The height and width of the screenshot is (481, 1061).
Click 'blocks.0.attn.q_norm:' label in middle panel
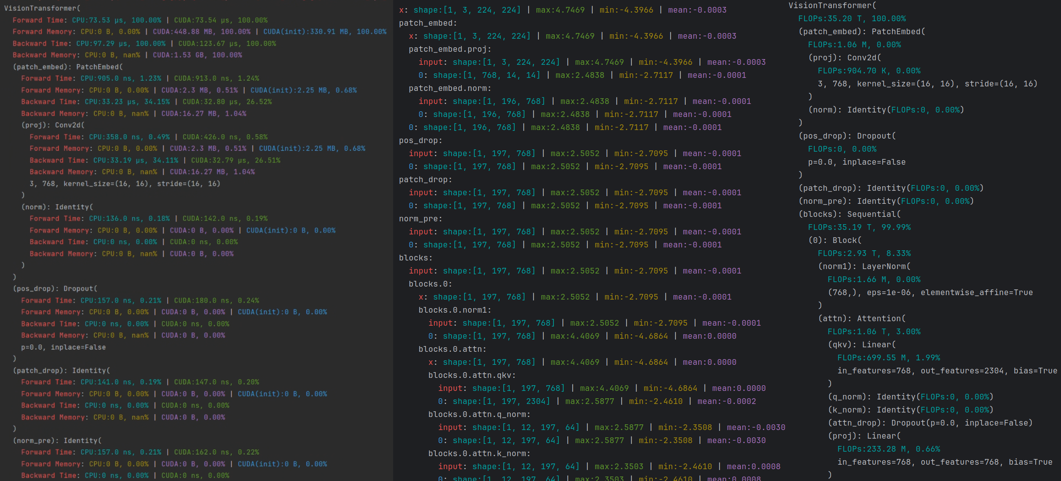[479, 414]
